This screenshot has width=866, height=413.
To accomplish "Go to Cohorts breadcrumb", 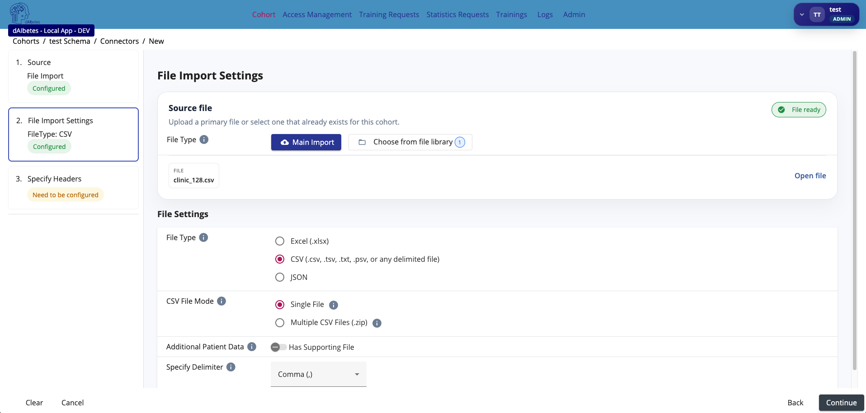I will tap(26, 41).
